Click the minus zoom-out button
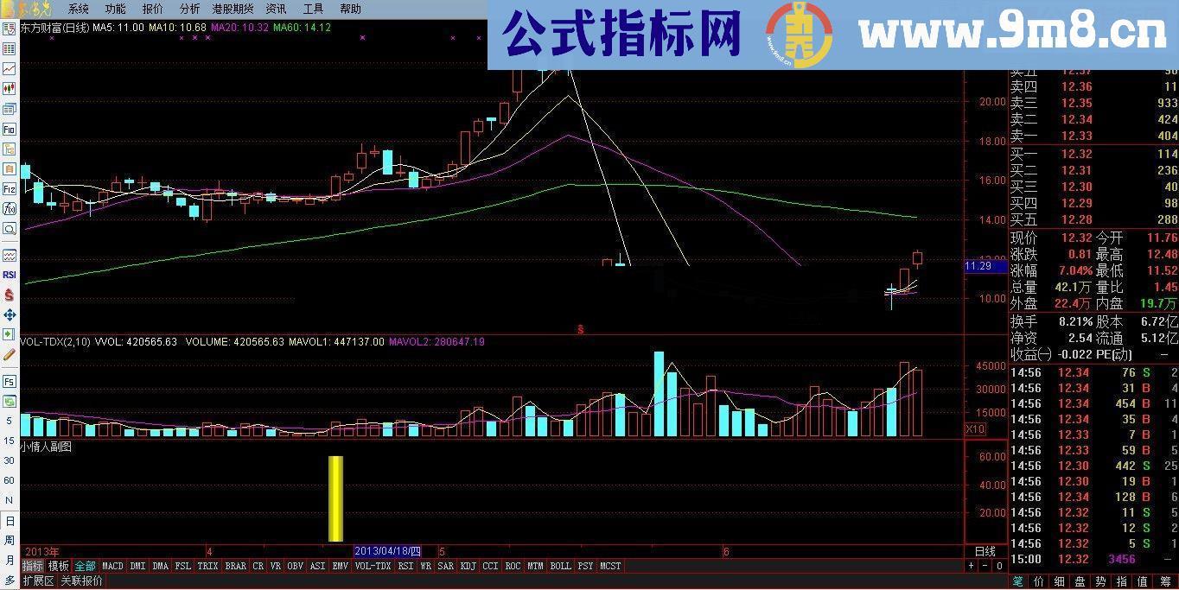 [985, 566]
